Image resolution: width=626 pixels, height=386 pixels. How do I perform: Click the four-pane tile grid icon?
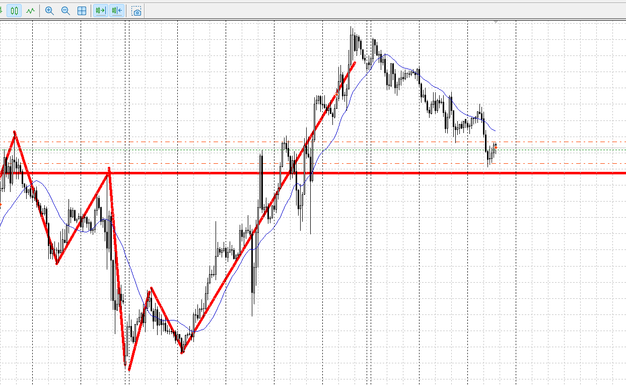[82, 11]
